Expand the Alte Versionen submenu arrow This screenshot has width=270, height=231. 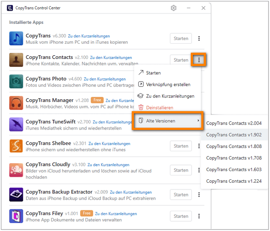click(198, 121)
